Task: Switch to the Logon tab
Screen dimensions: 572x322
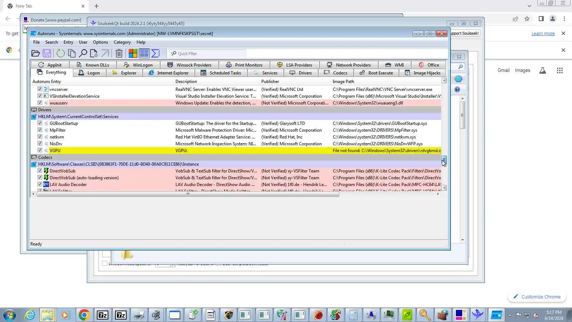Action: [x=89, y=73]
